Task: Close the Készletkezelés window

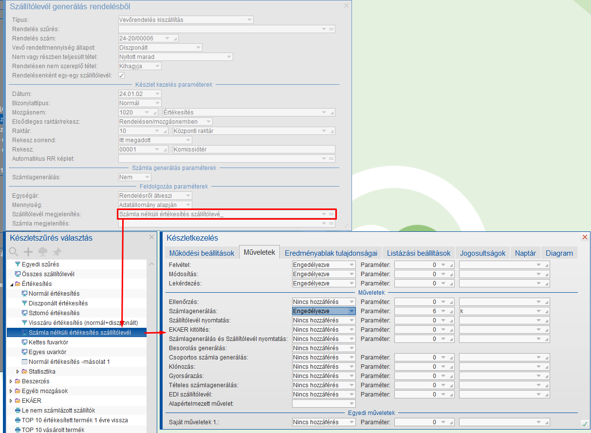Action: [x=585, y=237]
